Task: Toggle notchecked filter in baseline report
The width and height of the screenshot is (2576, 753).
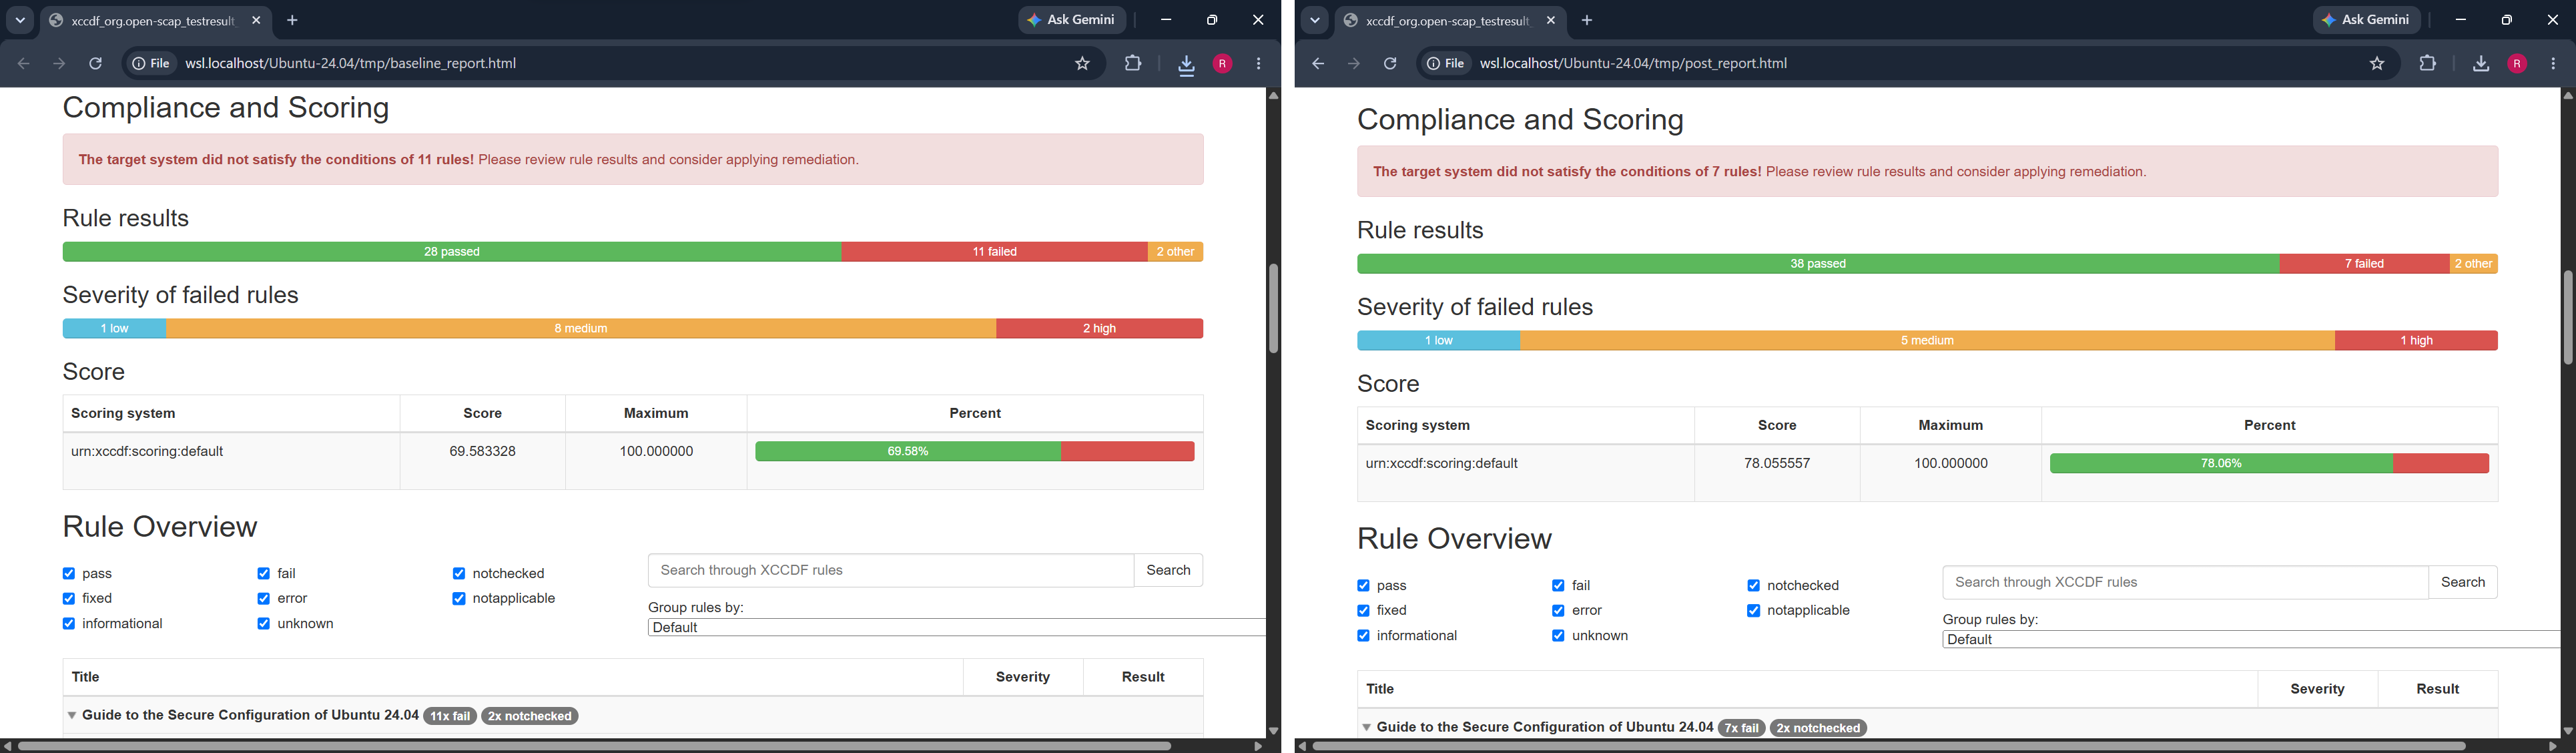Action: (459, 573)
